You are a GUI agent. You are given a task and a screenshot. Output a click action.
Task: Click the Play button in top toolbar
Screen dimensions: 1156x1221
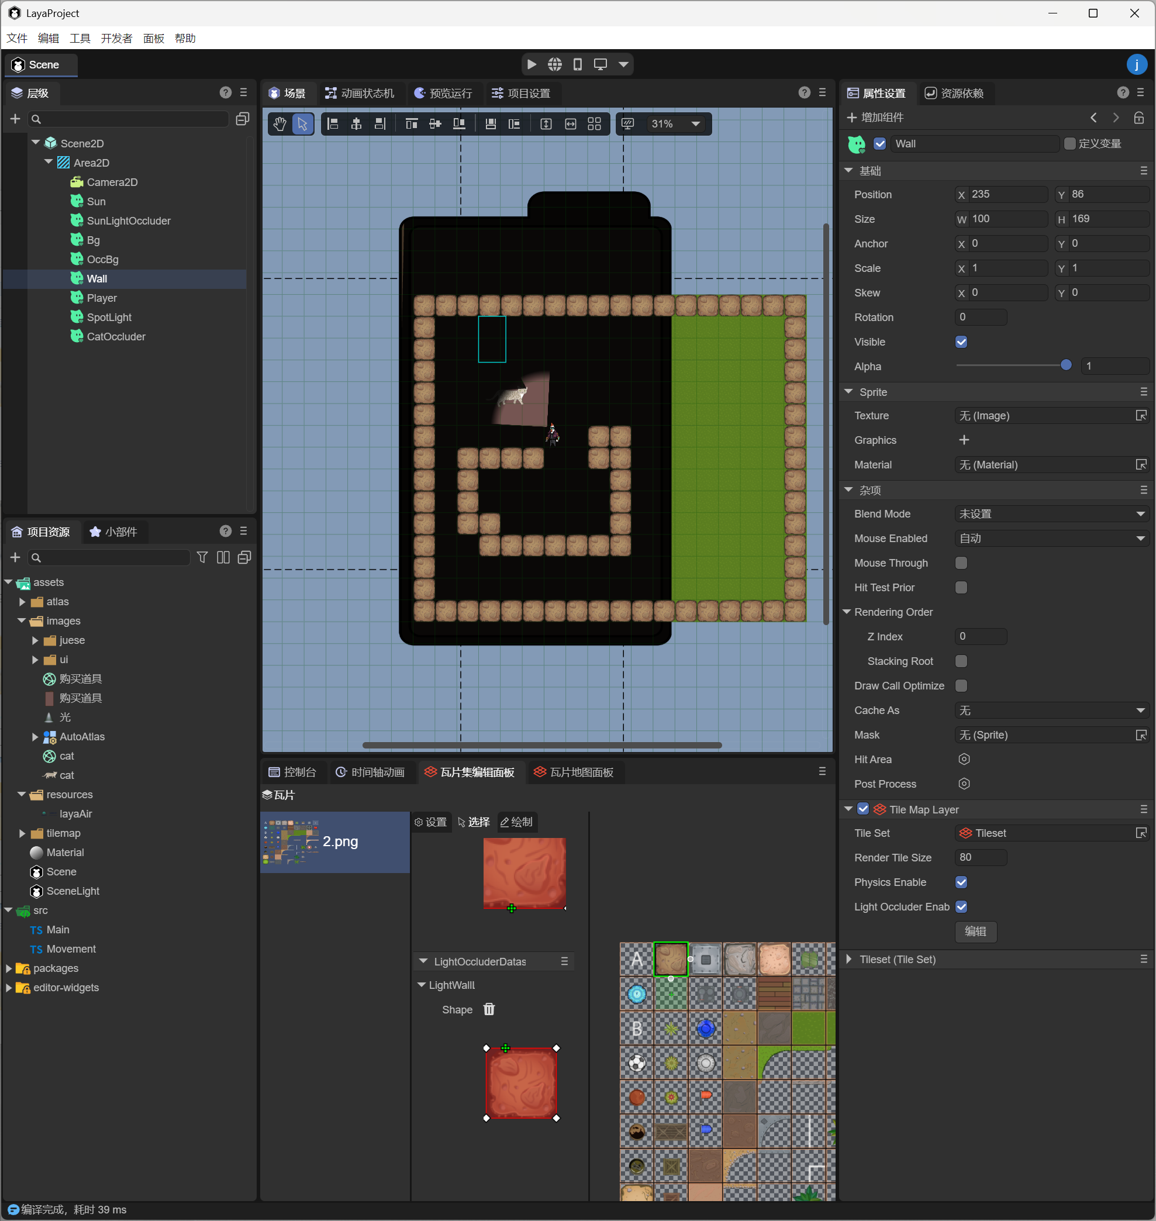tap(532, 64)
